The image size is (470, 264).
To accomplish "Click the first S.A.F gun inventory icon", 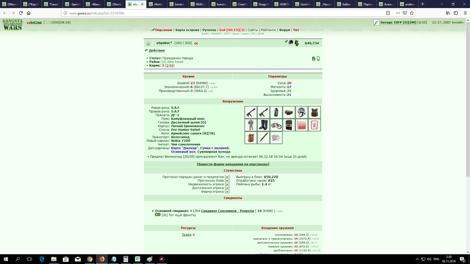I will [251, 113].
